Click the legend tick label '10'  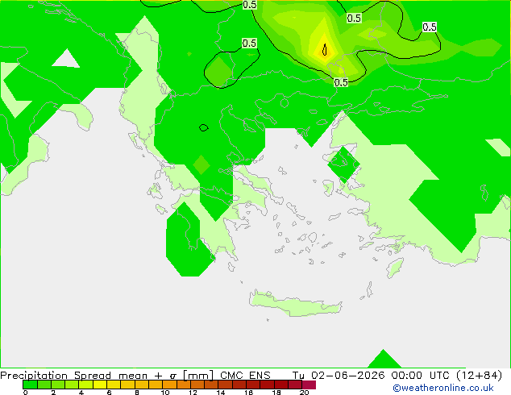(165, 393)
